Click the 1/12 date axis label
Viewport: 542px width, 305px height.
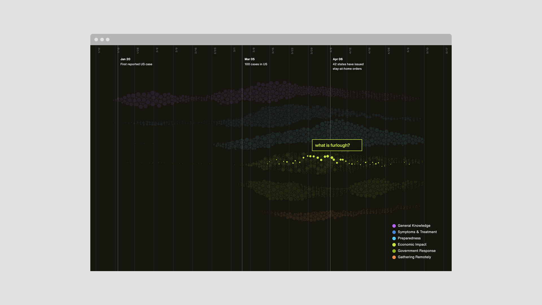click(x=99, y=51)
